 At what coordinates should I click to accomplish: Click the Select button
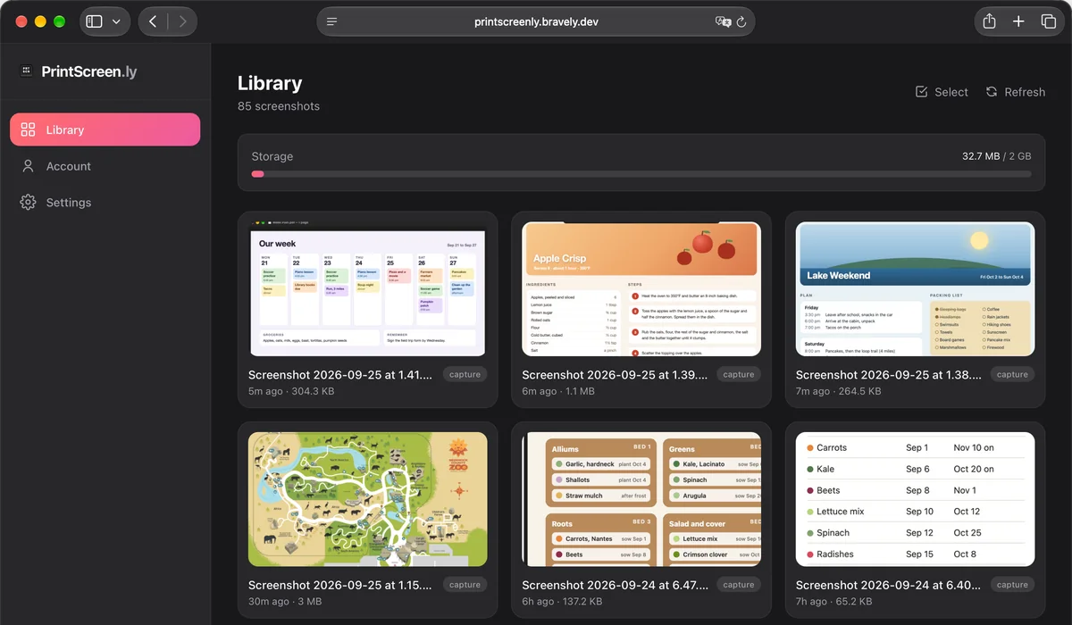point(942,92)
